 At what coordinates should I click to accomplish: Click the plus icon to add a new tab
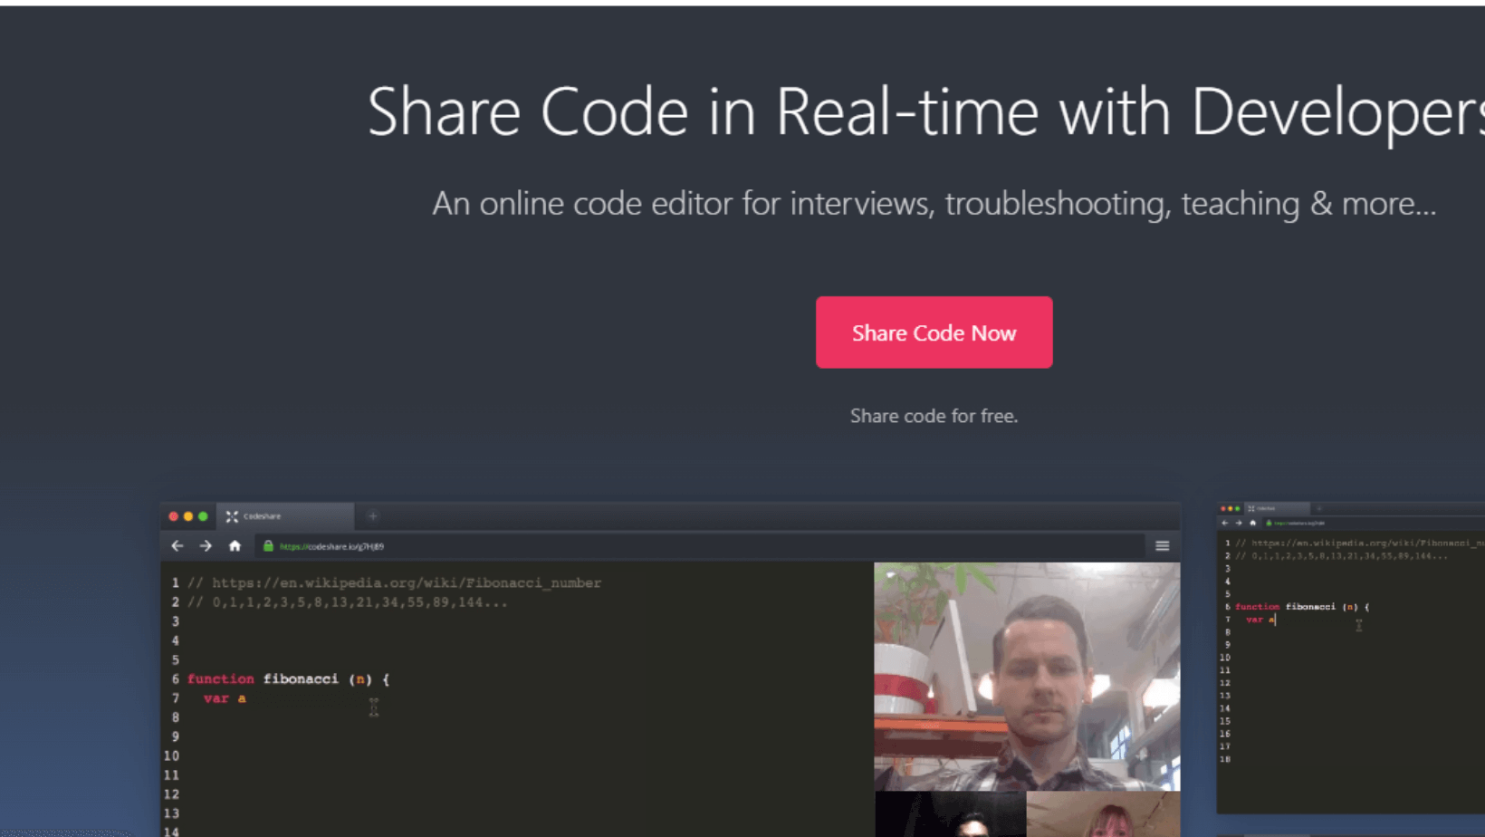(x=372, y=516)
